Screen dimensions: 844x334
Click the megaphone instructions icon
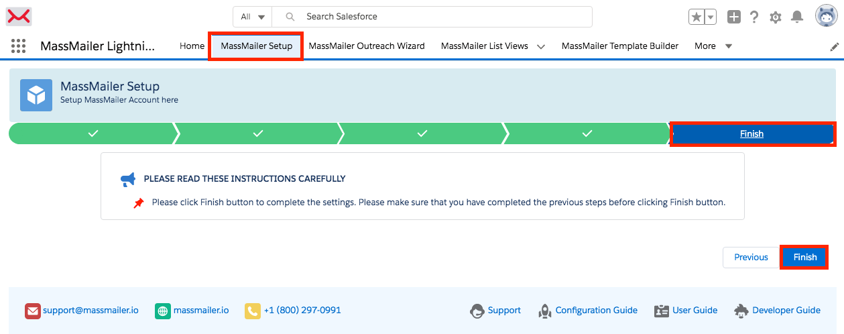point(127,179)
